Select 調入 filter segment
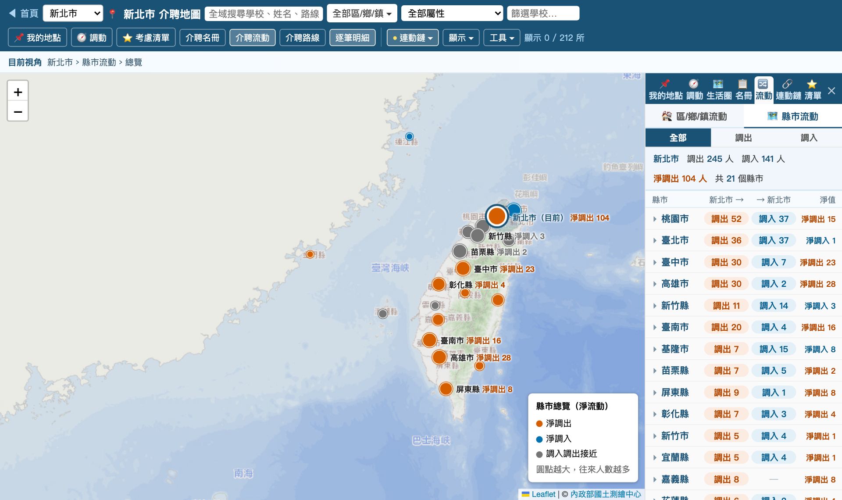 point(809,138)
